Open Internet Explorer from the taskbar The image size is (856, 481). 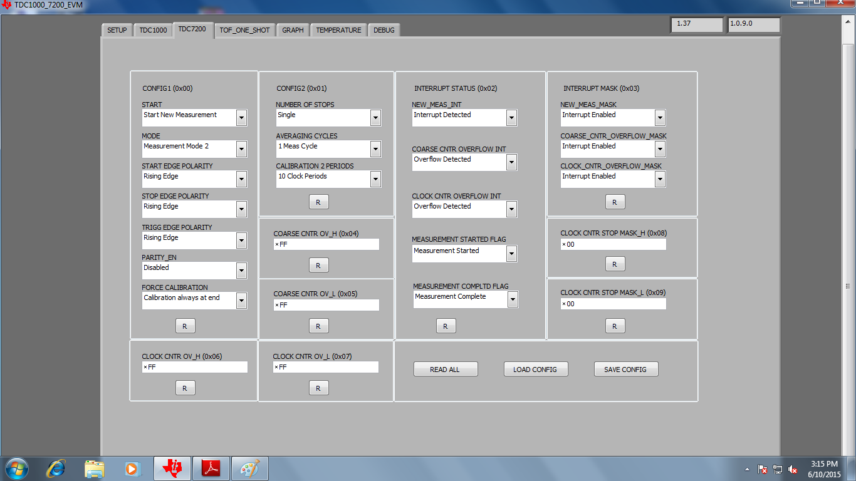pos(55,468)
